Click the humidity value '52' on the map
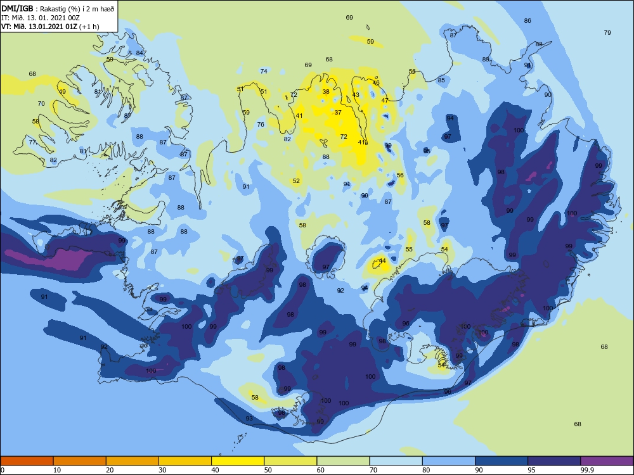Screen dimensions: 634x475 tap(296, 181)
